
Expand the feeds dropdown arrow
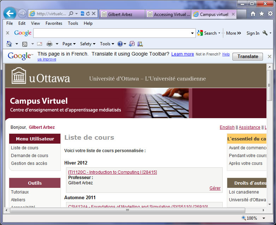33,44
